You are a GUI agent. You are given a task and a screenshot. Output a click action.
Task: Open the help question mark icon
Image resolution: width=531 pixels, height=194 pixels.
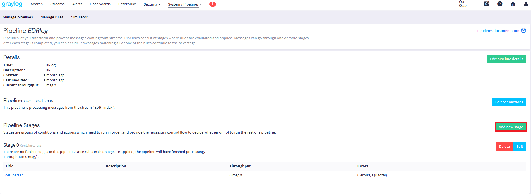tap(500, 4)
